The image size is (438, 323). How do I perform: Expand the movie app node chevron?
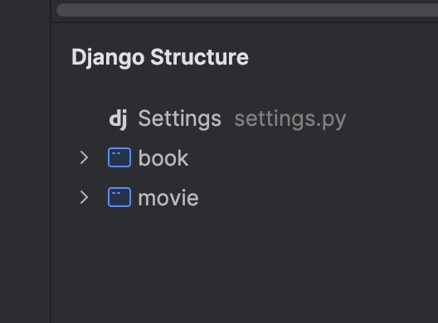[84, 197]
